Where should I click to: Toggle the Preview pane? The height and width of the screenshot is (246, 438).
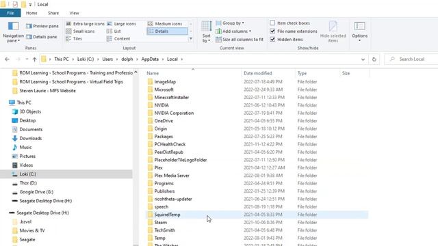pos(42,26)
